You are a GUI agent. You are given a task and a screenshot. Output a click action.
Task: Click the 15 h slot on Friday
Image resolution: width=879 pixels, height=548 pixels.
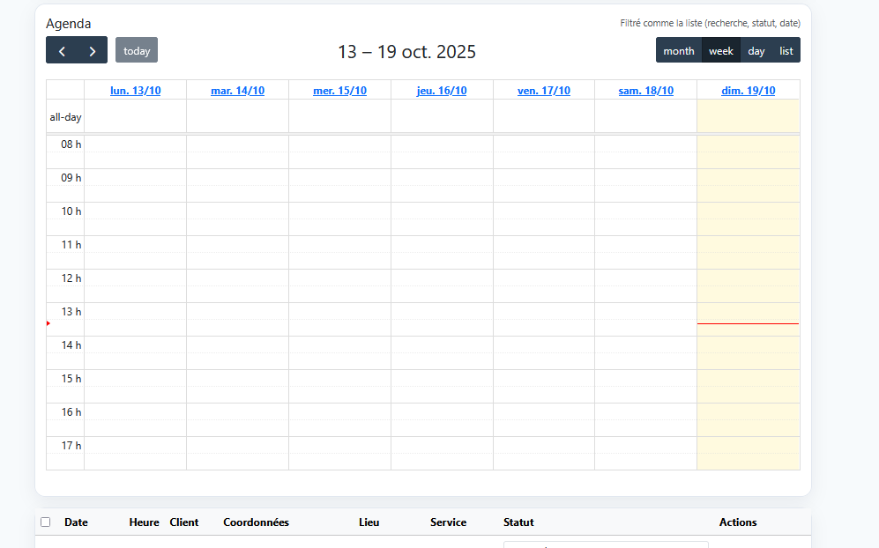click(544, 379)
